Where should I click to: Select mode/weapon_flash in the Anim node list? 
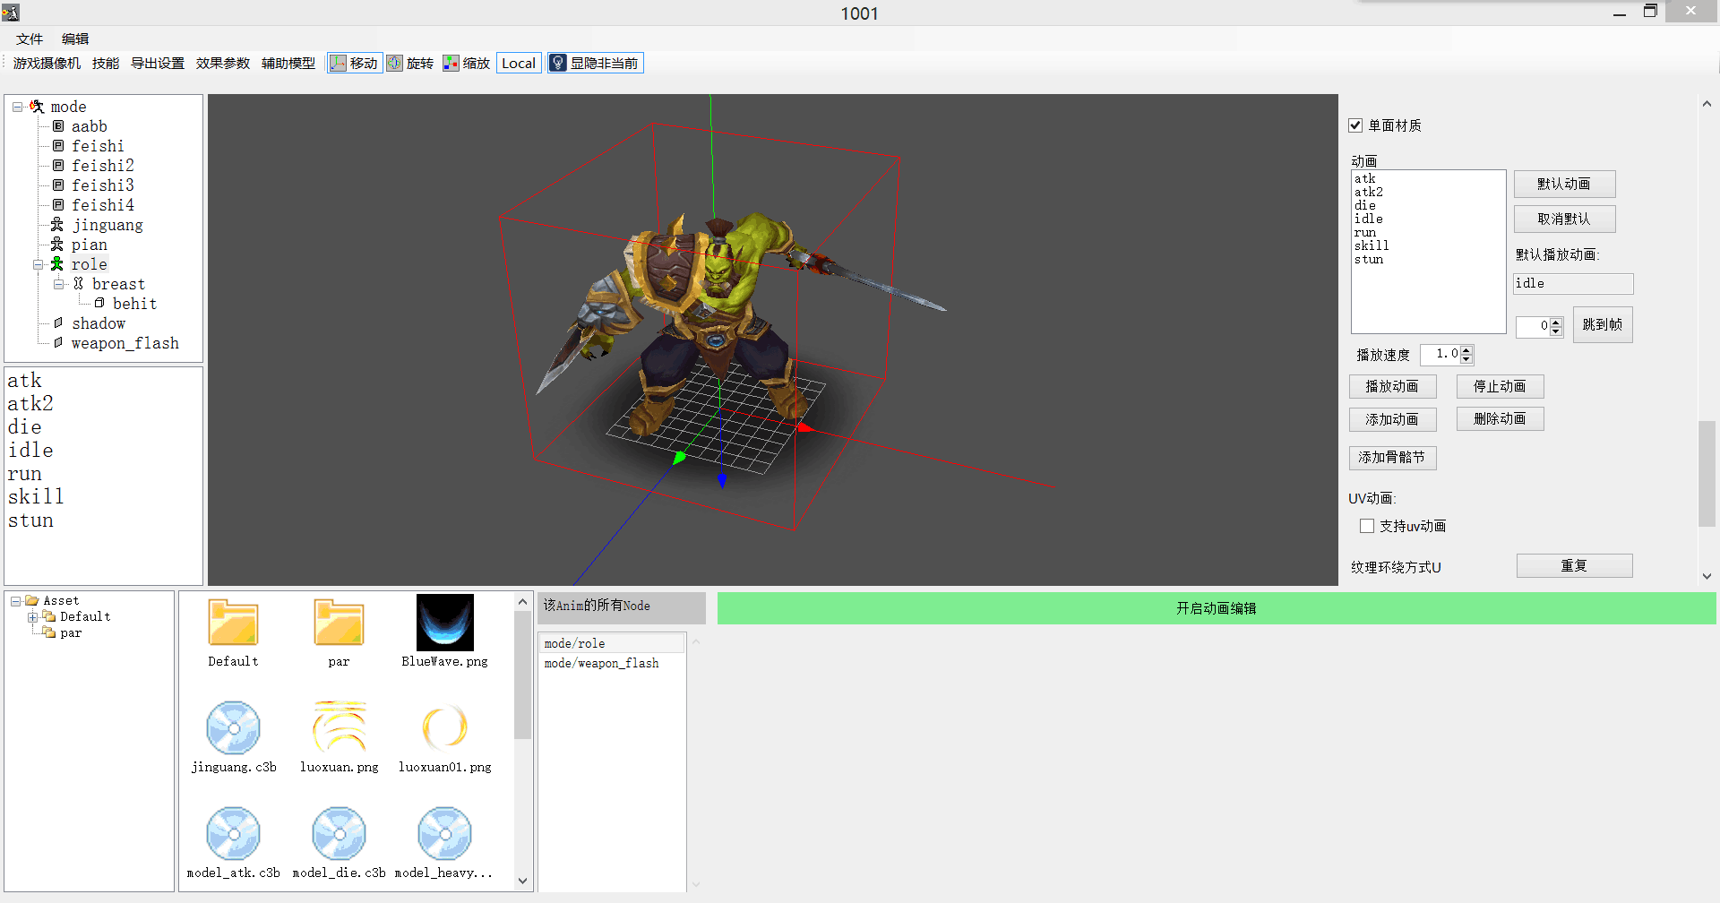[613, 663]
